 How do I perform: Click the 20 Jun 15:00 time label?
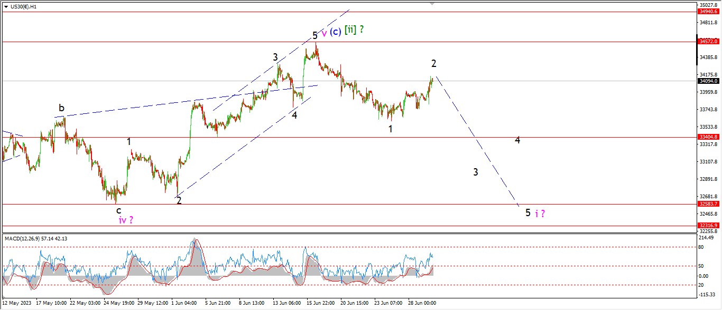(355, 303)
